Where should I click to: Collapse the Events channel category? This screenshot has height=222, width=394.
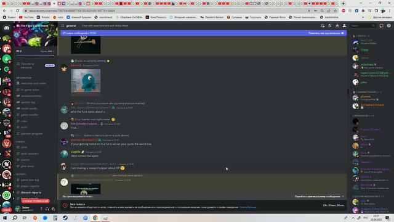[20, 142]
